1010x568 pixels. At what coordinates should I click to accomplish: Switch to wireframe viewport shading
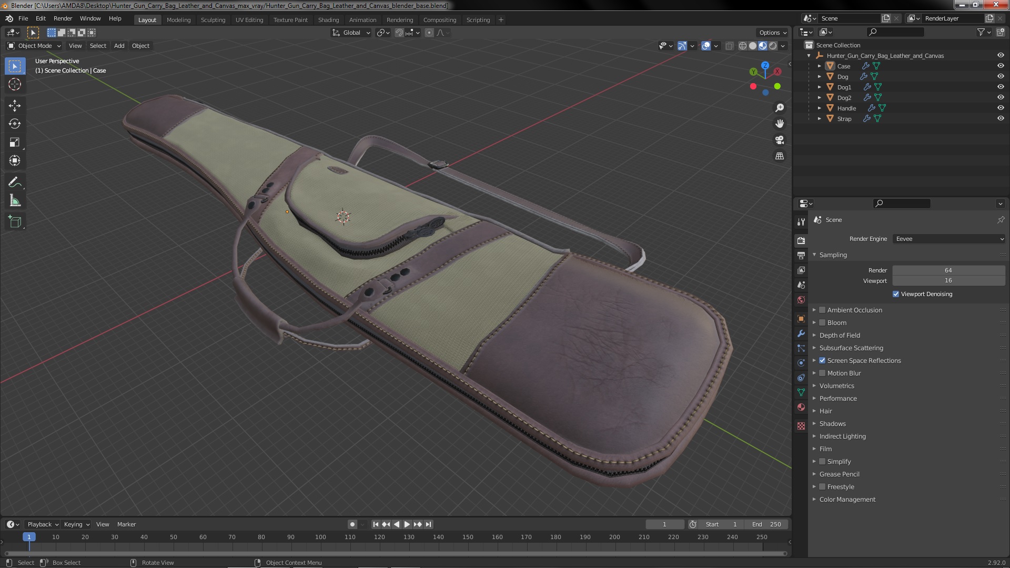tap(743, 46)
